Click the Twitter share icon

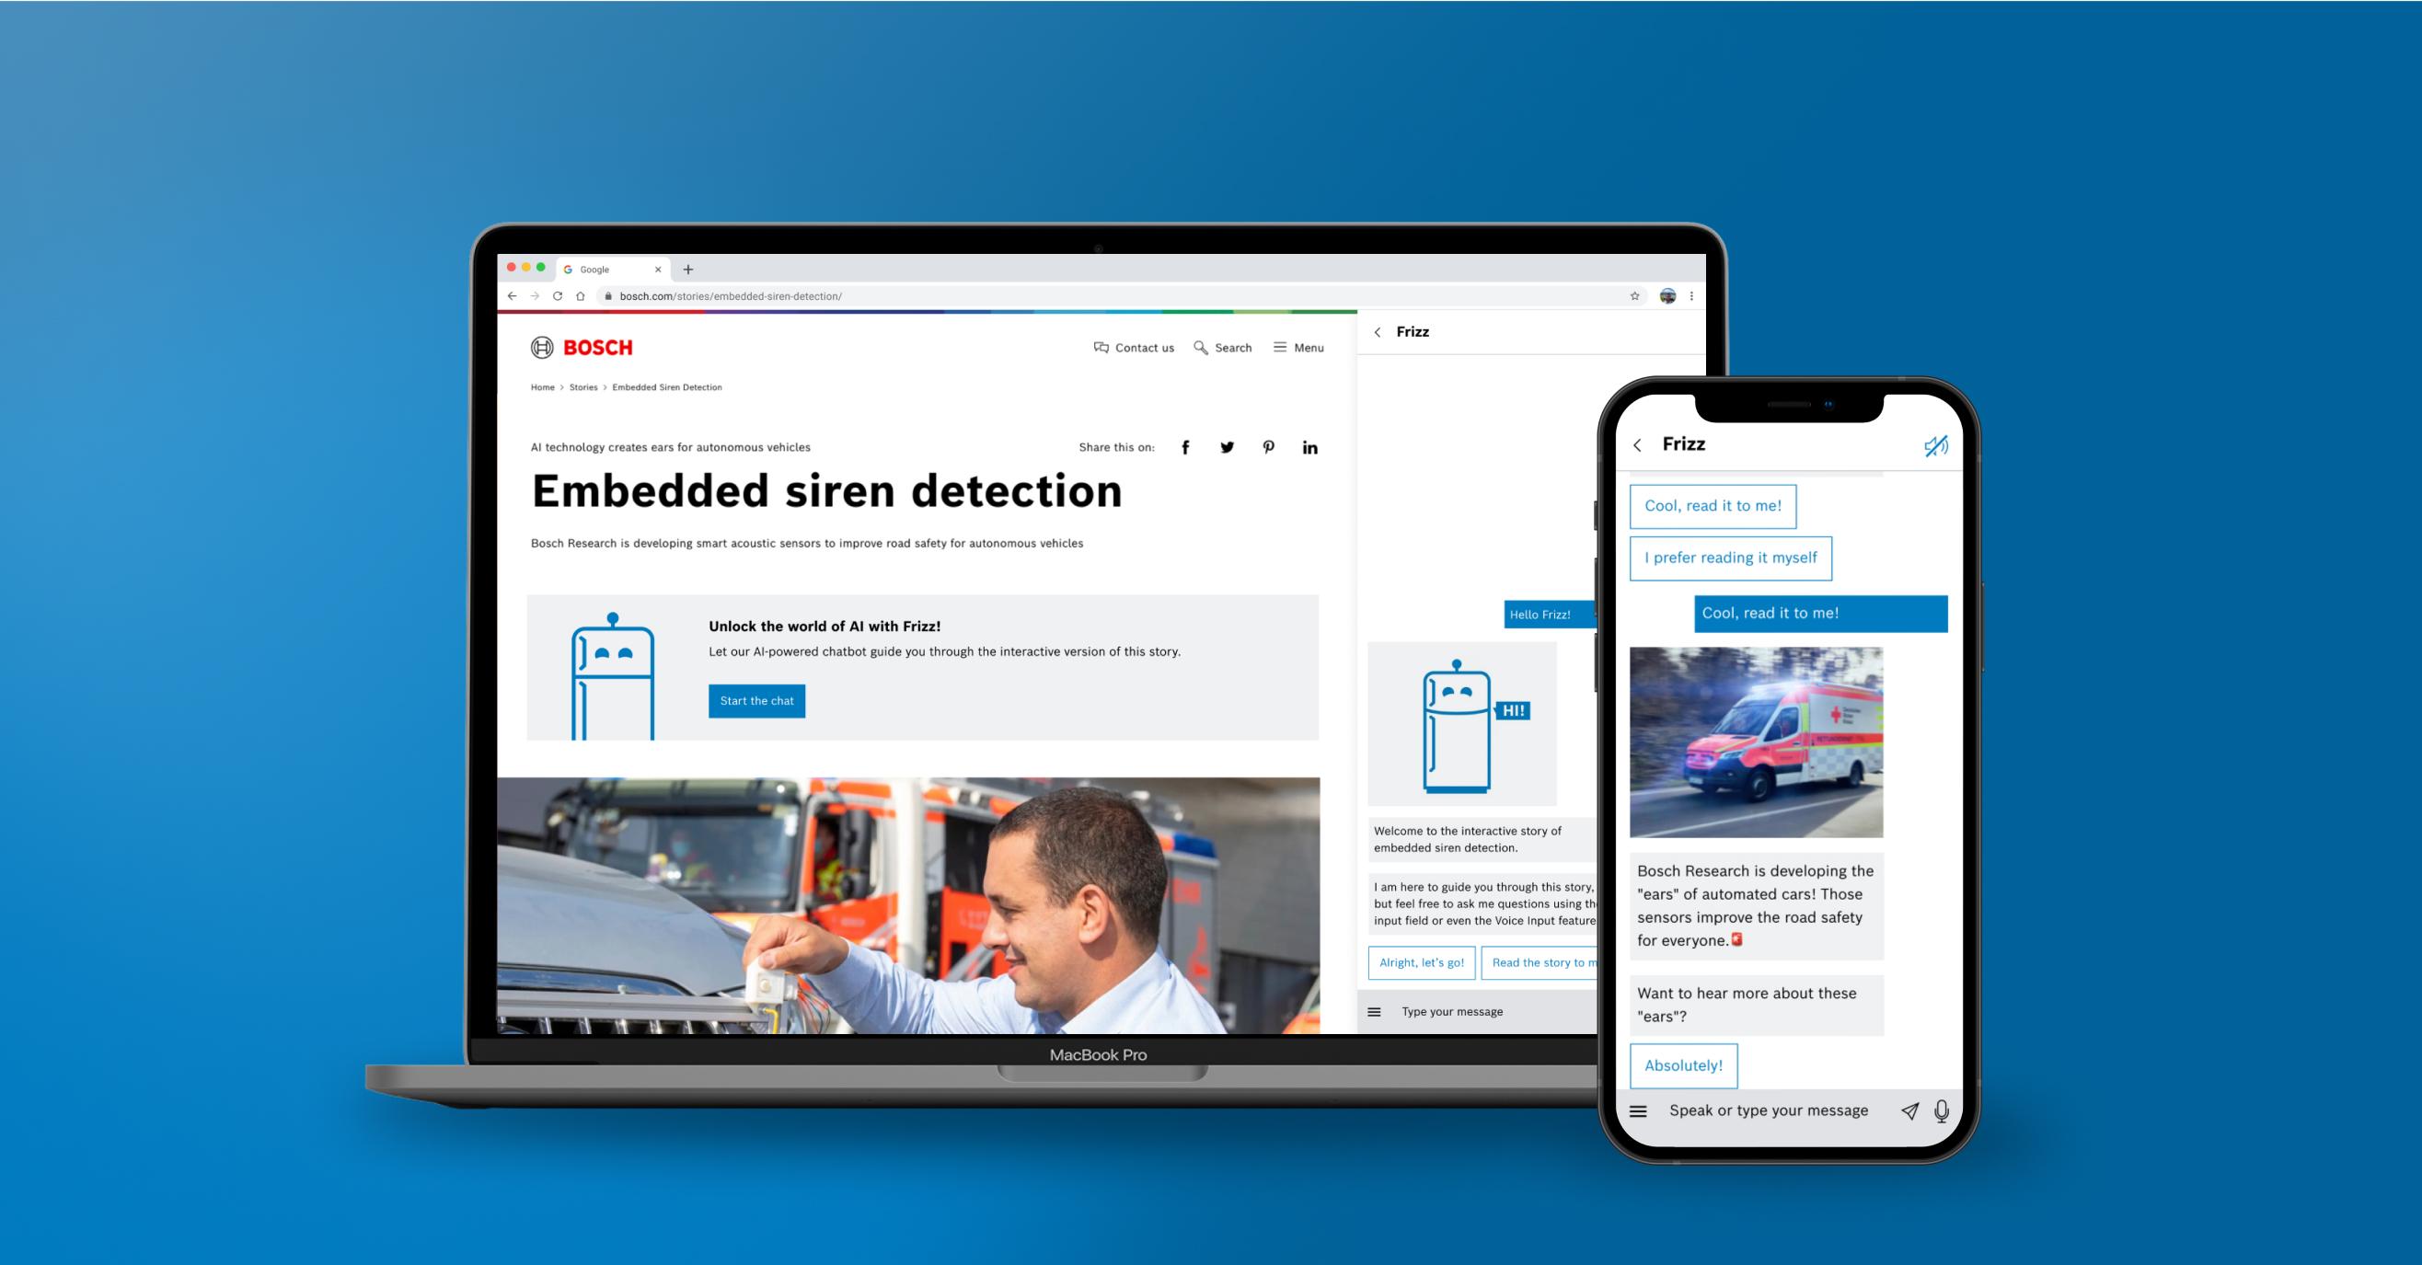click(1226, 447)
